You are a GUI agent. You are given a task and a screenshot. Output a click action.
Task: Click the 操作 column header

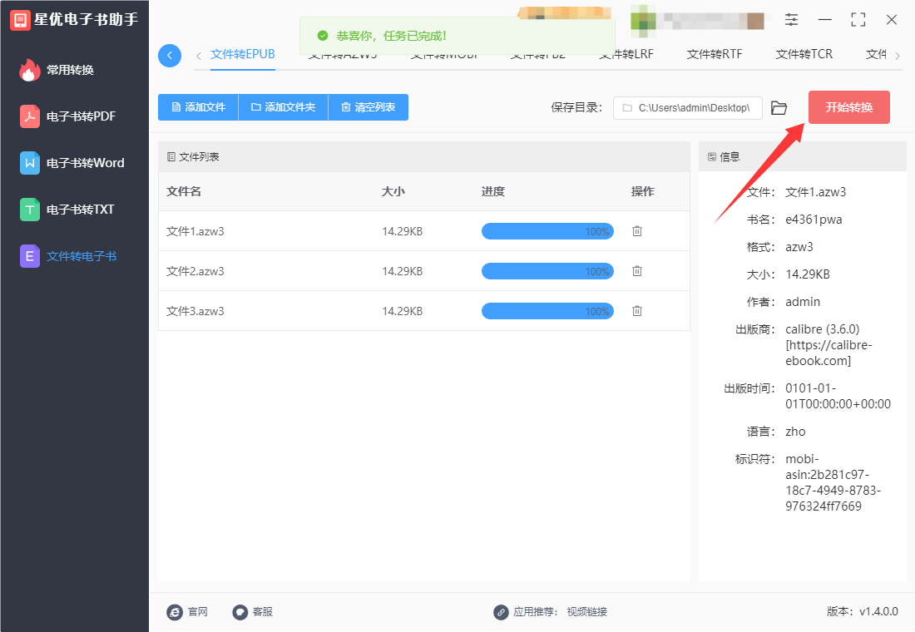pyautogui.click(x=643, y=191)
